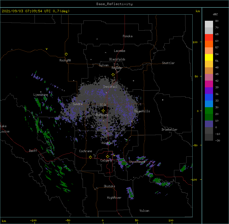Click the 100 tick on the vertical axis
The image size is (229, 224).
tap(195, 42)
